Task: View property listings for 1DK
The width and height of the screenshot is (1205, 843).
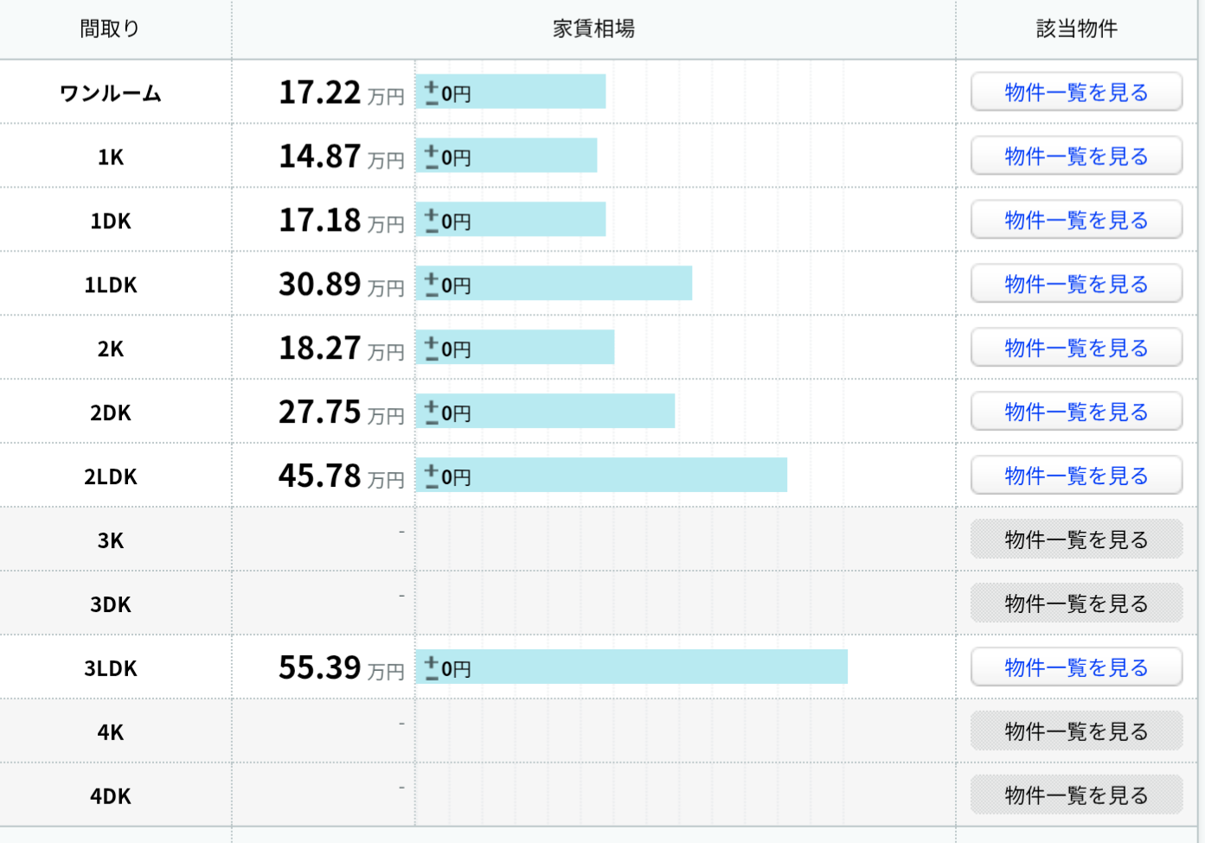Action: [1076, 220]
